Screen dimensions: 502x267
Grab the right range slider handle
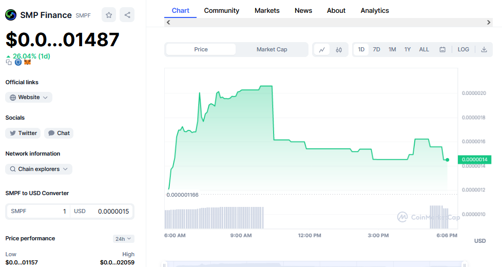coord(465,264)
